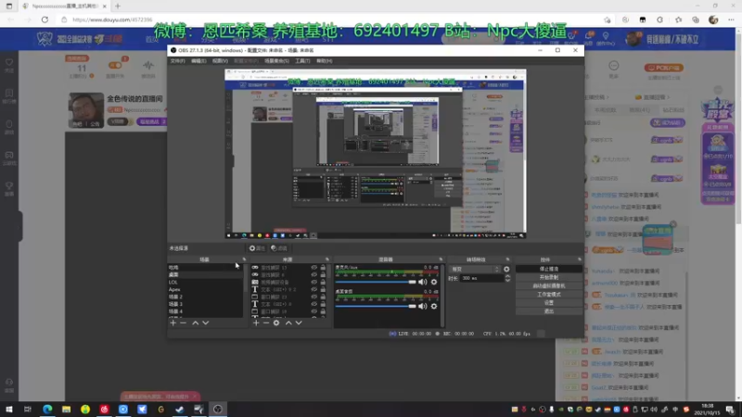Start the virtual camera with the 启动虚拟摄像机 button
Image resolution: width=742 pixels, height=417 pixels.
pyautogui.click(x=549, y=286)
